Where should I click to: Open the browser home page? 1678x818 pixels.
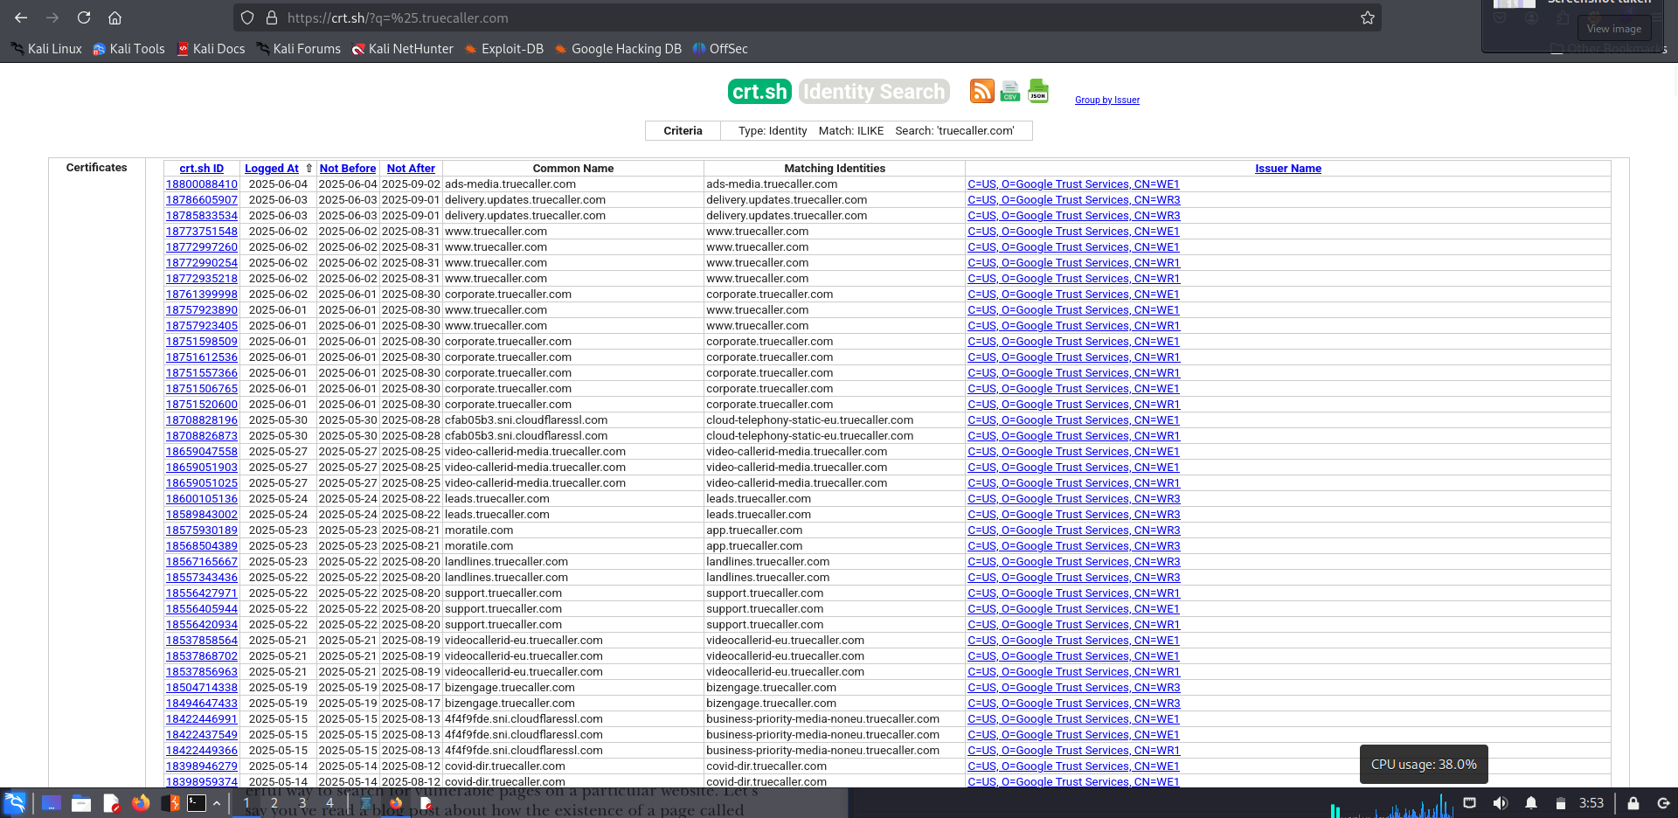(x=114, y=17)
